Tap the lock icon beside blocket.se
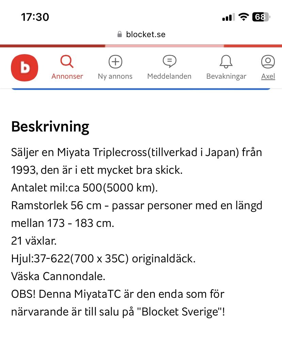Image resolution: width=282 pixels, height=339 pixels. (x=120, y=34)
